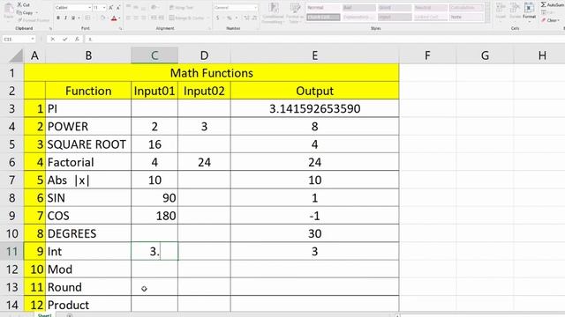Viewport: 565px width, 317px height.
Task: Apply the Good cell style
Action: [x=395, y=8]
